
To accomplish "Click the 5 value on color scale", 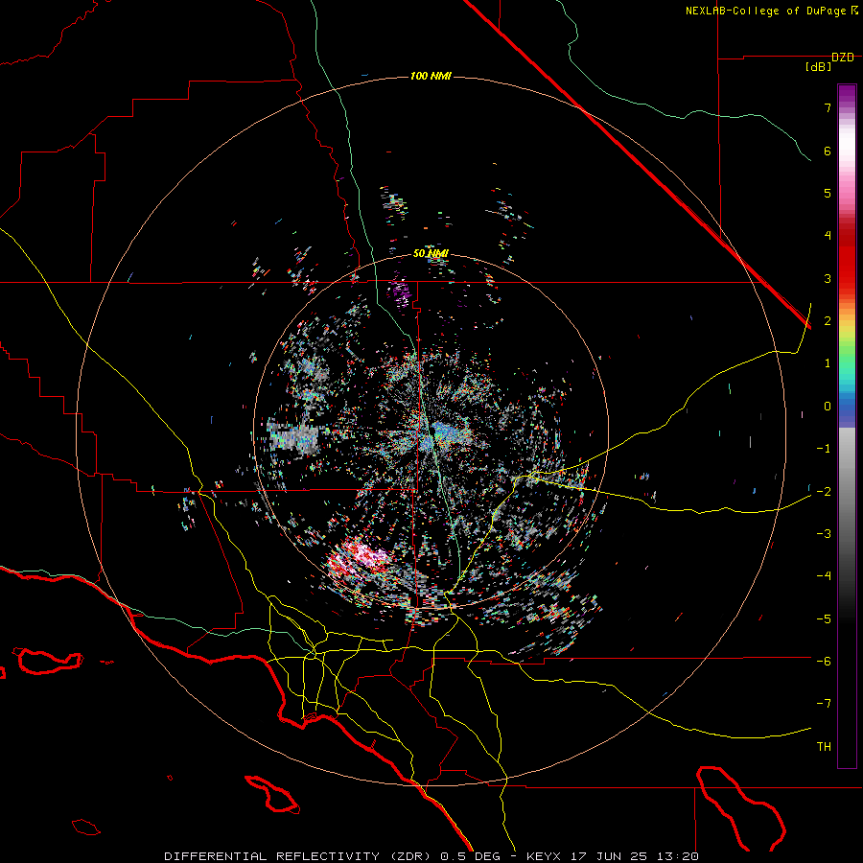I will 828,193.
